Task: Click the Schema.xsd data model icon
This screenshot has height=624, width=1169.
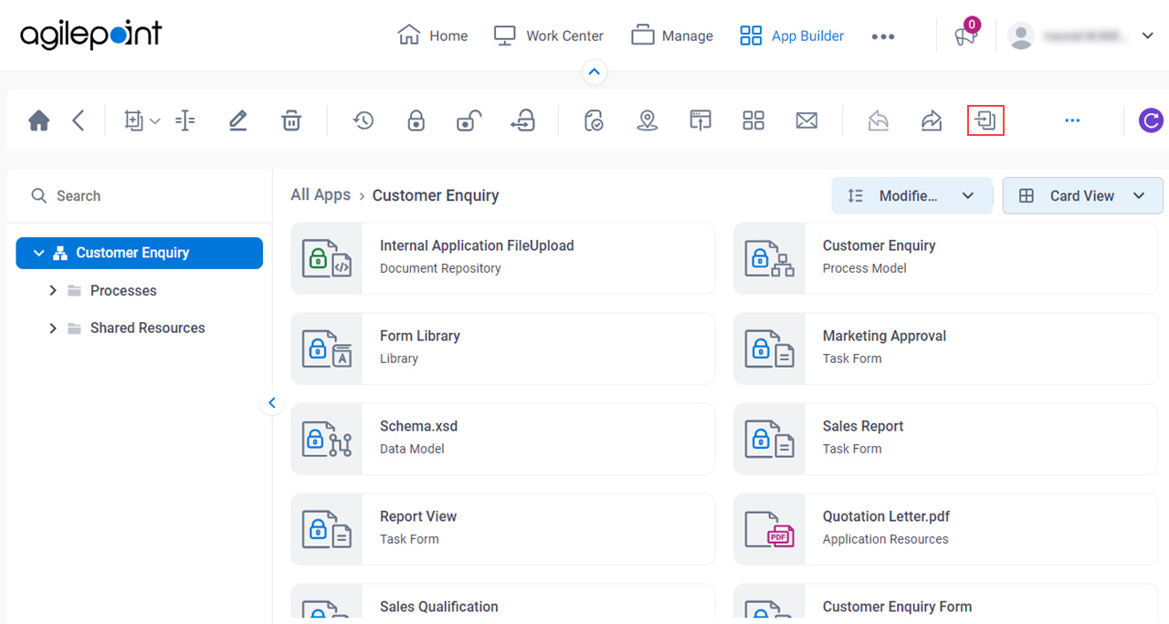Action: 327,440
